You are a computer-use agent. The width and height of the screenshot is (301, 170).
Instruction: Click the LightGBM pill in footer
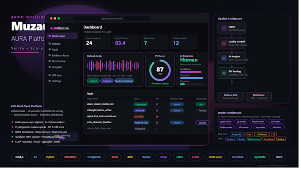pyautogui.click(x=259, y=157)
